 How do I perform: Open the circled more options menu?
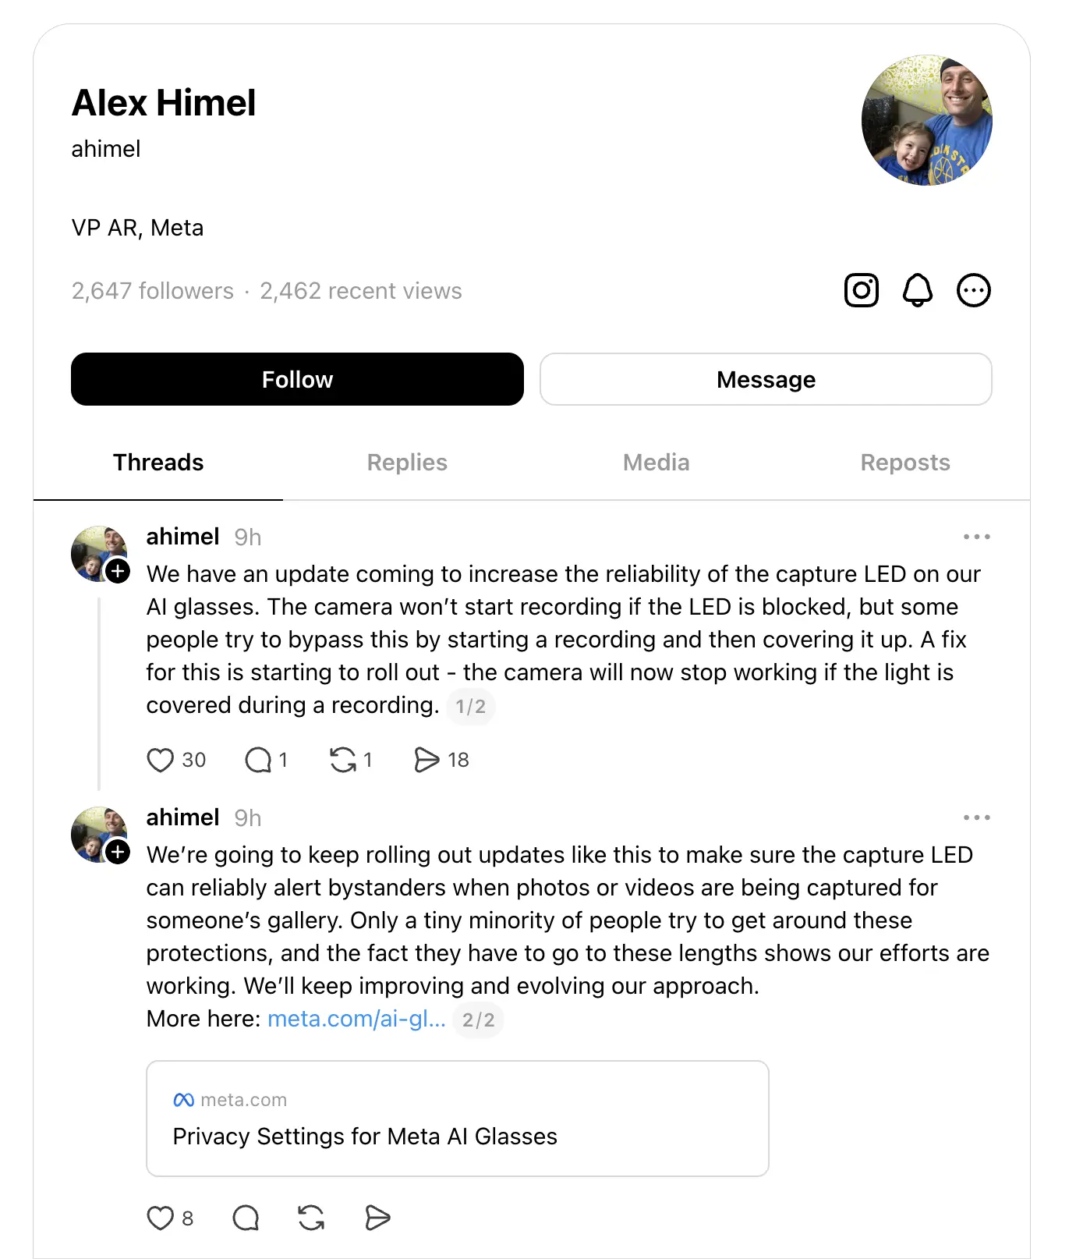coord(974,290)
